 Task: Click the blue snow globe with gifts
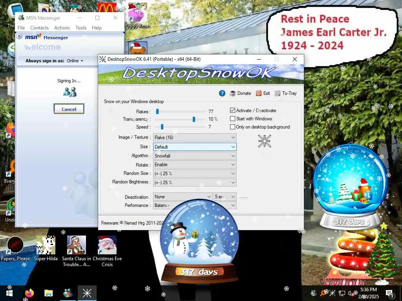click(x=350, y=187)
